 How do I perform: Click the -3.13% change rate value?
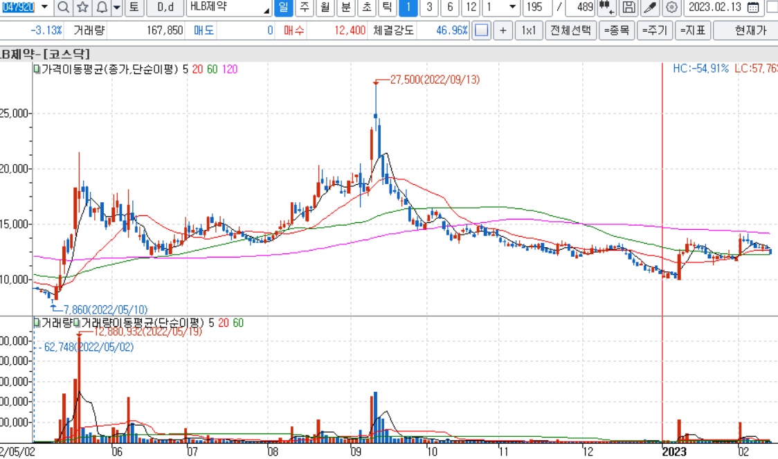tap(46, 30)
